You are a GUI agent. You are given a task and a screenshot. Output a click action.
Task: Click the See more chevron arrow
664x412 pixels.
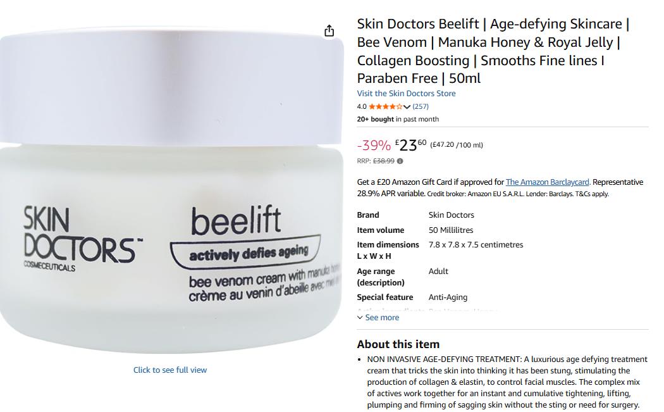(360, 318)
